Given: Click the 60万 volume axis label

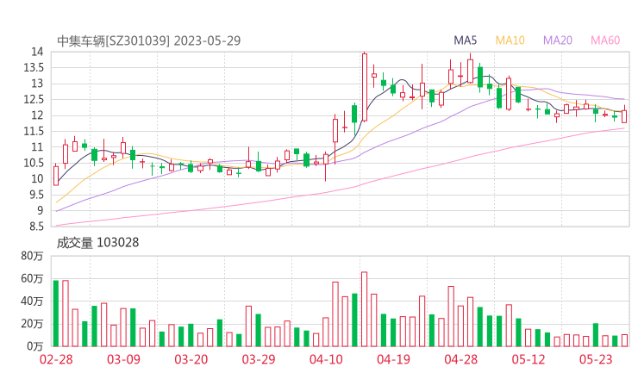Looking at the screenshot, I should [x=32, y=278].
